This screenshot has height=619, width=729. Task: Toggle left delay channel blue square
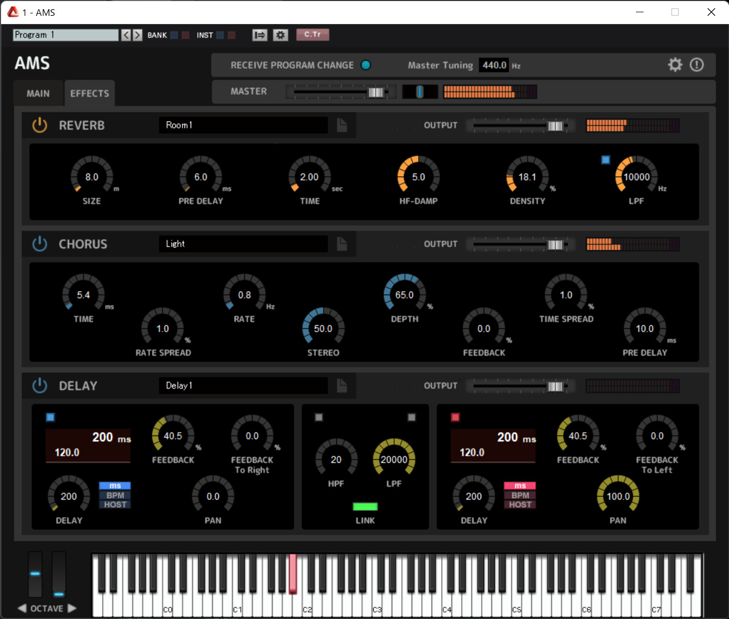click(x=50, y=417)
